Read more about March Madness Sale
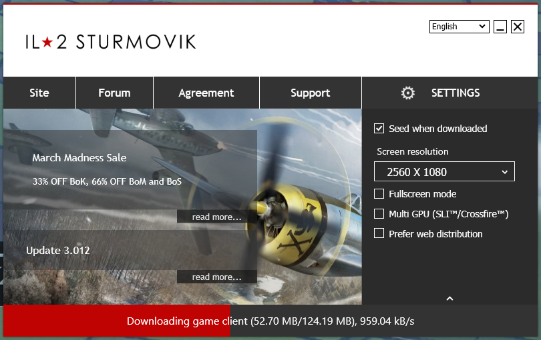The width and height of the screenshot is (541, 340). point(216,217)
